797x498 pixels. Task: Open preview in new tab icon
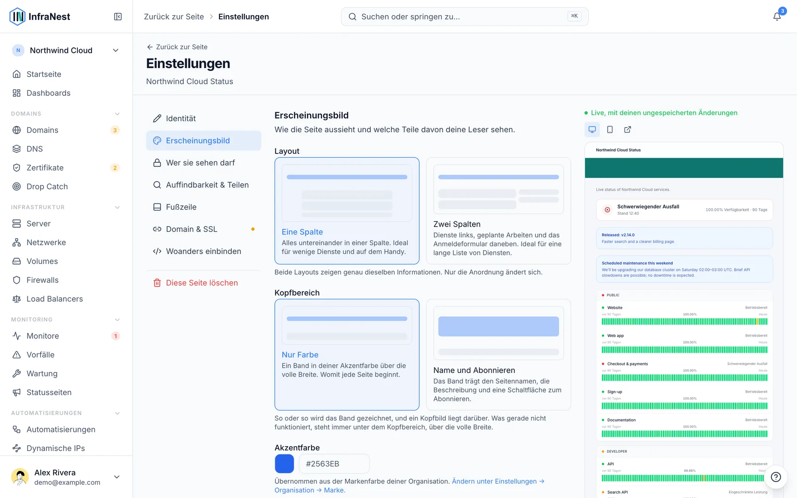[627, 129]
